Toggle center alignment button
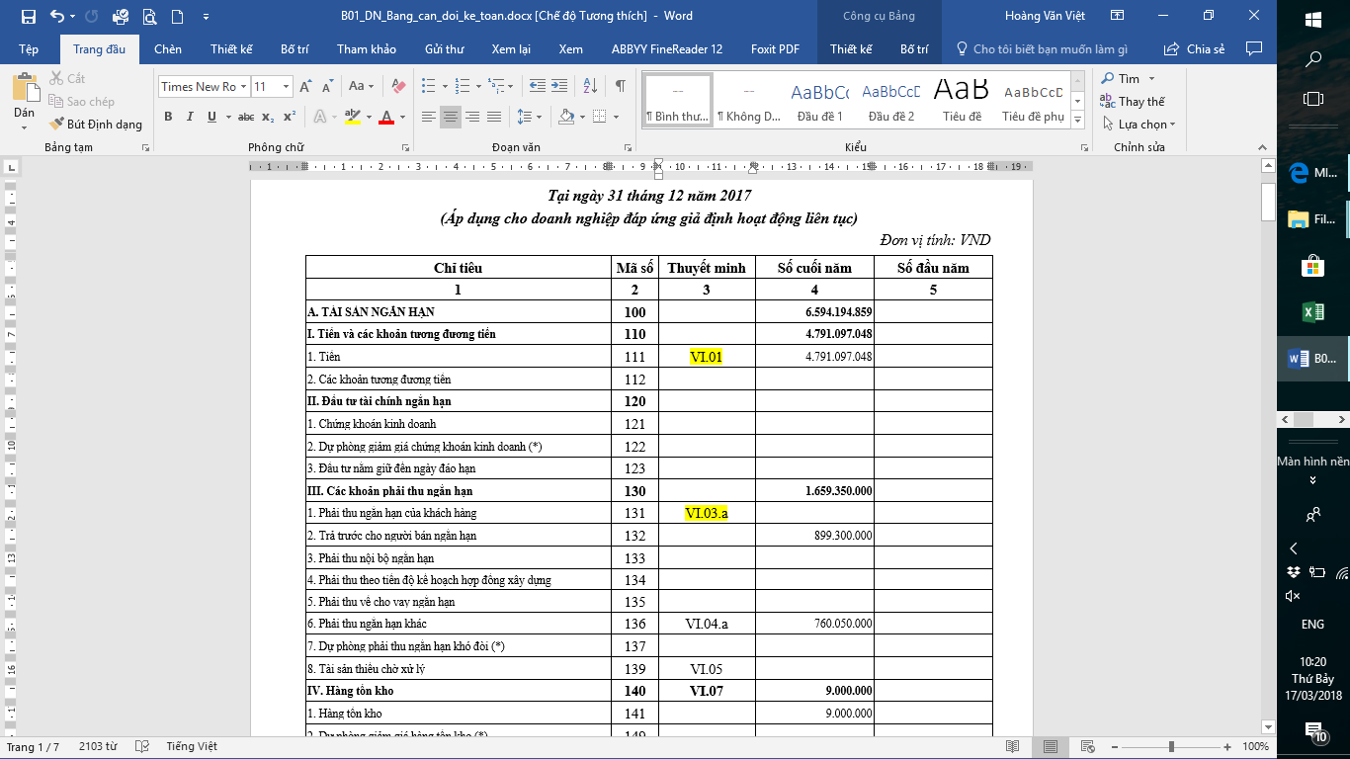Image resolution: width=1350 pixels, height=759 pixels. (x=451, y=117)
